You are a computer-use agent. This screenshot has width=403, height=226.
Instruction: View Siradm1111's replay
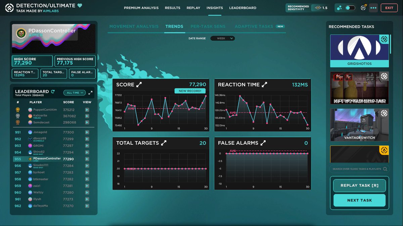(87, 166)
